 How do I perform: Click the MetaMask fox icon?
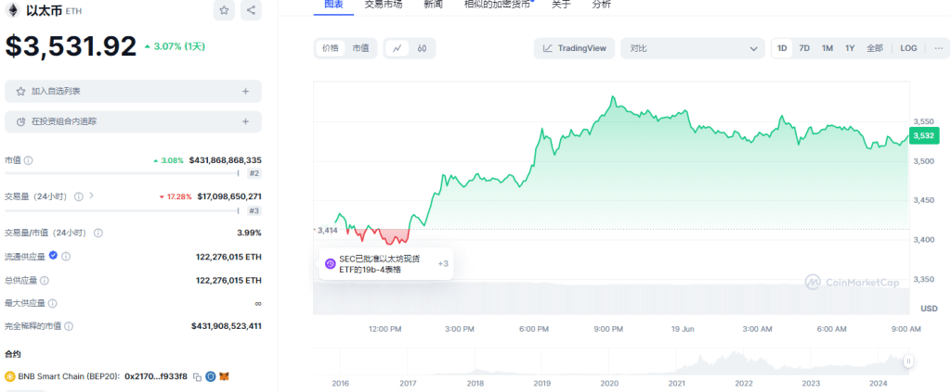[x=224, y=376]
